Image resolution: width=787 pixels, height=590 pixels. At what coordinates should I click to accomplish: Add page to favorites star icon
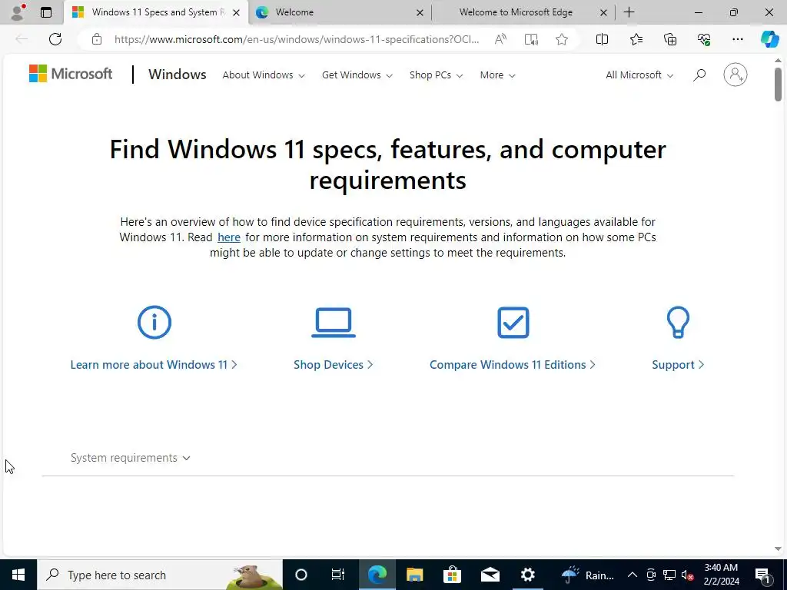[x=562, y=39]
